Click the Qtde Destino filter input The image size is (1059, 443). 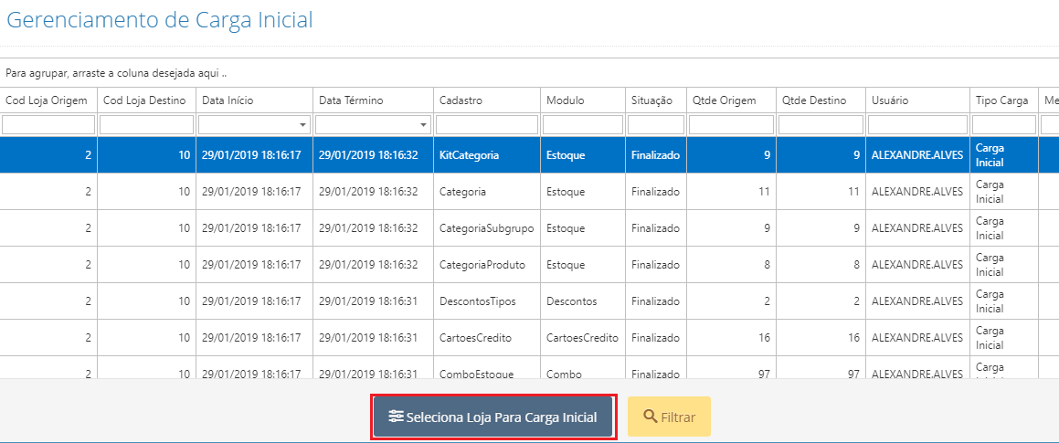(821, 125)
